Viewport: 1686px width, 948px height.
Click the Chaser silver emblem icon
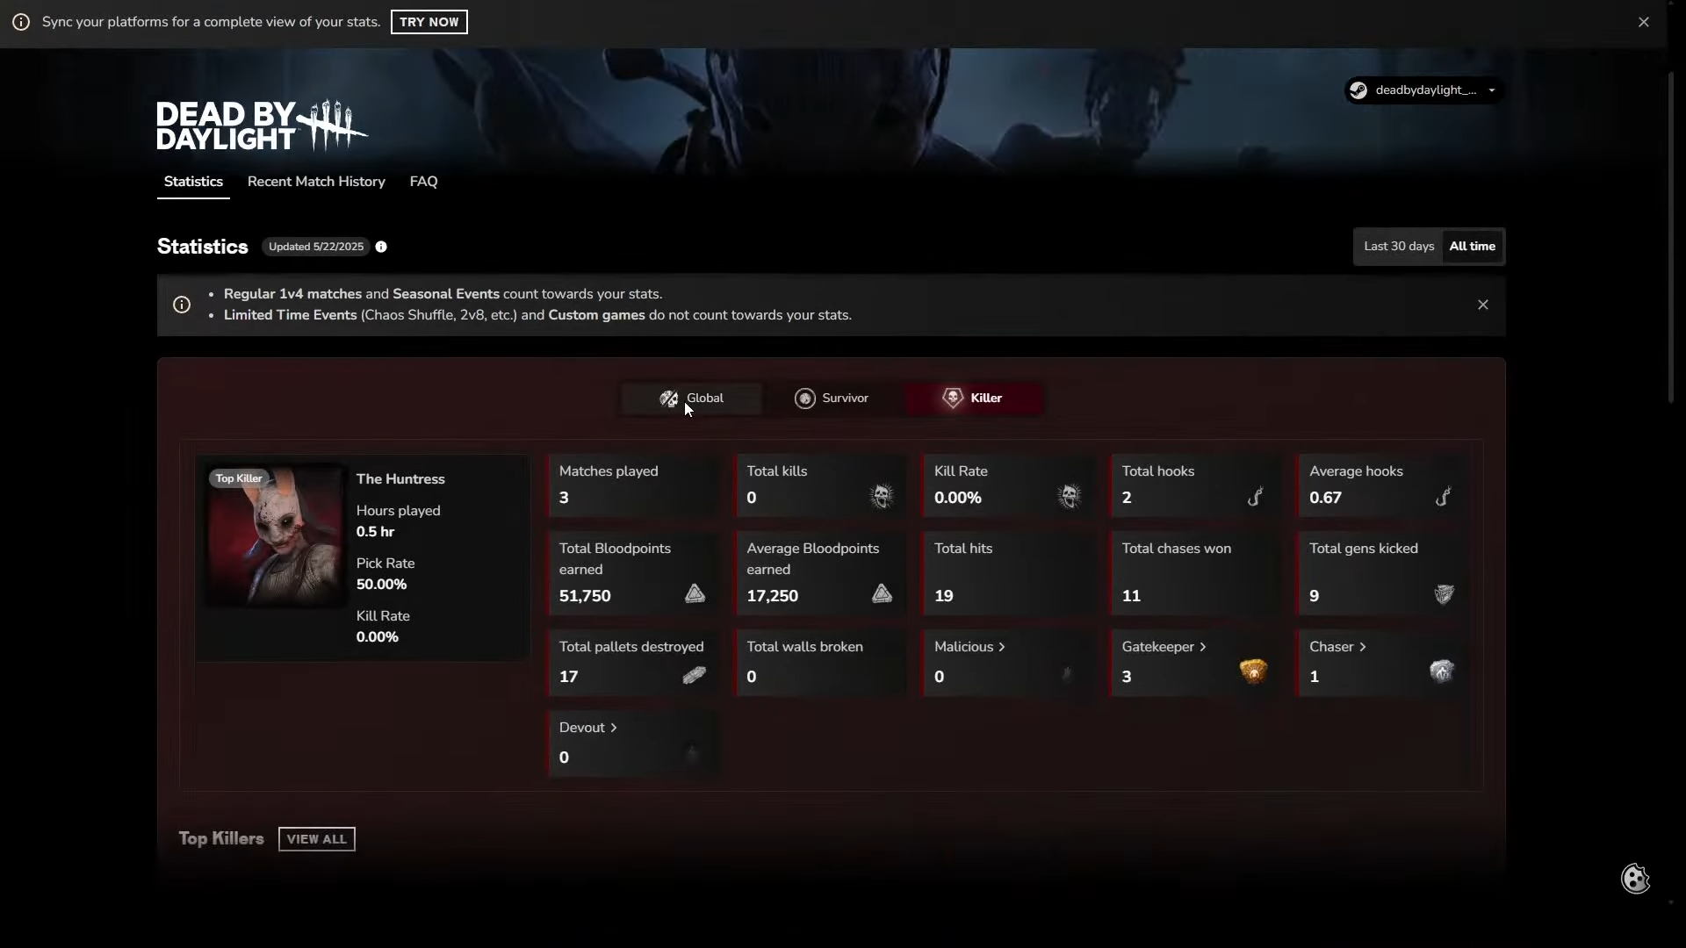pyautogui.click(x=1441, y=671)
